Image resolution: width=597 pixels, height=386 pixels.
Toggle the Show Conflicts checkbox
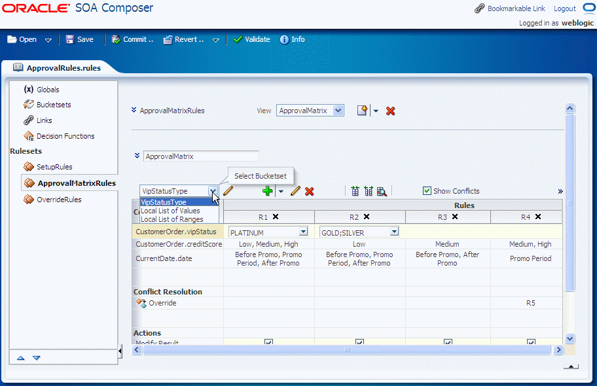[427, 191]
